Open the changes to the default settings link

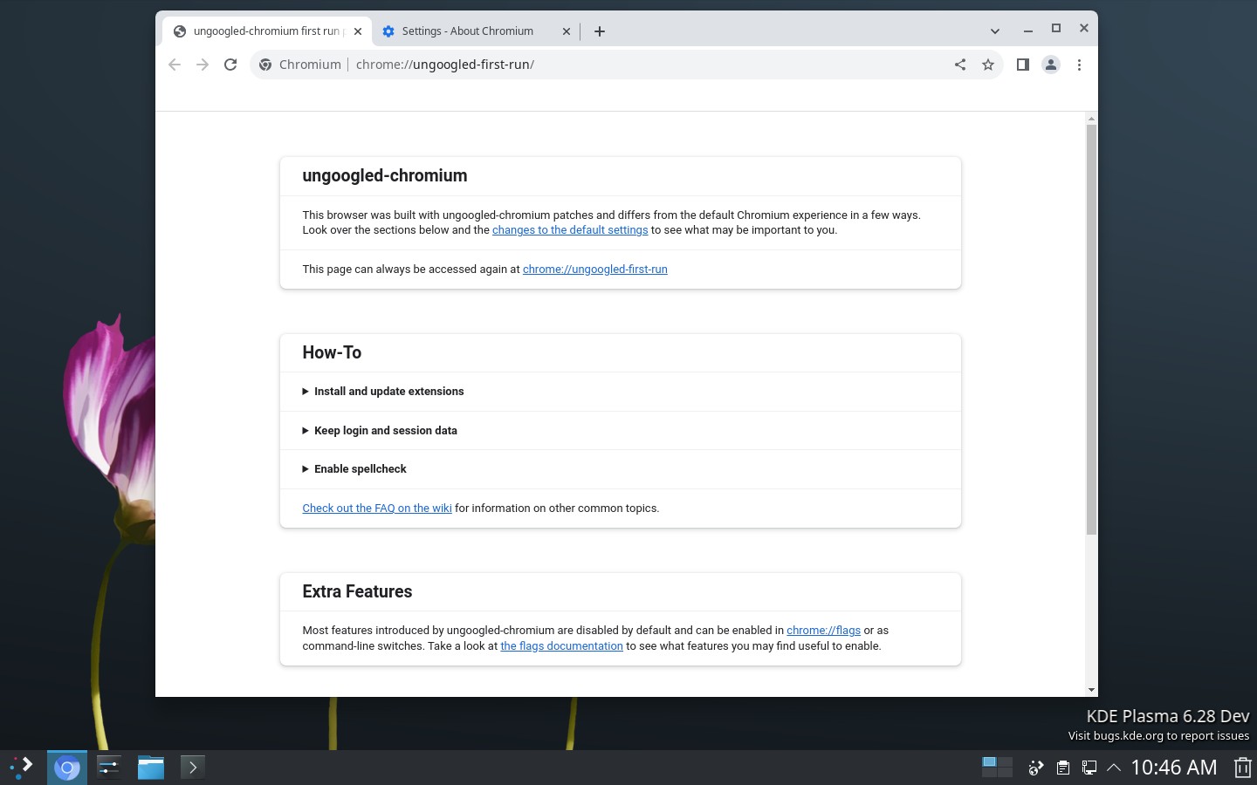pyautogui.click(x=570, y=230)
